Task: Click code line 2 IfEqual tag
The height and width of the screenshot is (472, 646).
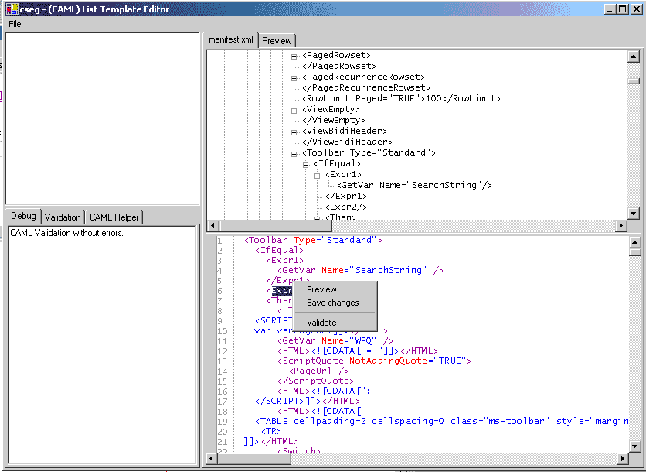Action: pos(279,250)
